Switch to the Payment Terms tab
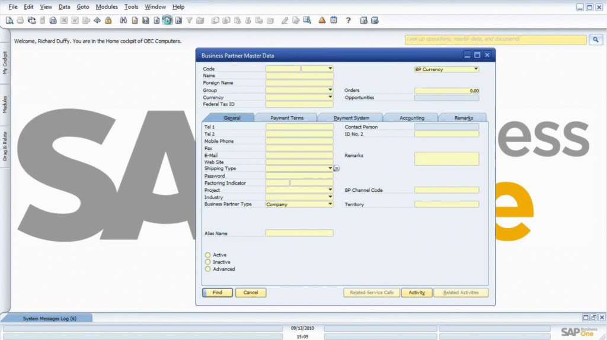 (x=287, y=118)
